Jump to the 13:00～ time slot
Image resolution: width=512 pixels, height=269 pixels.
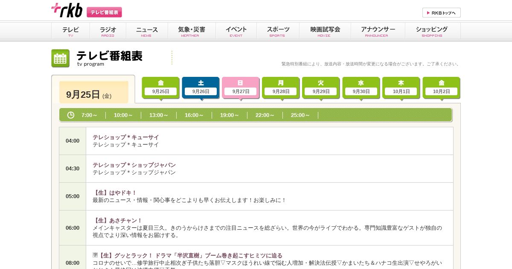tap(159, 115)
